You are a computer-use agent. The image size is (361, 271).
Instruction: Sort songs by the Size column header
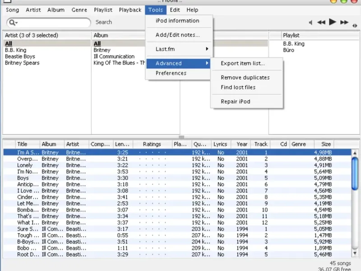[326, 144]
